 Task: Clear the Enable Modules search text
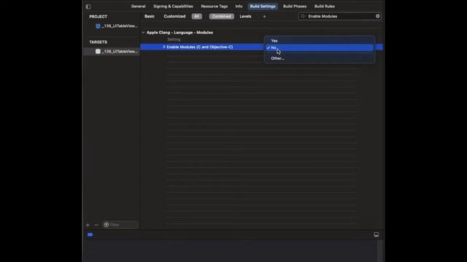tap(378, 16)
